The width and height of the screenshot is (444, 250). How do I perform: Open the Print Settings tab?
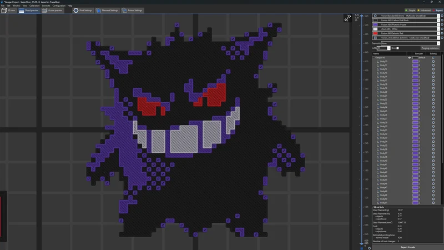tap(83, 11)
